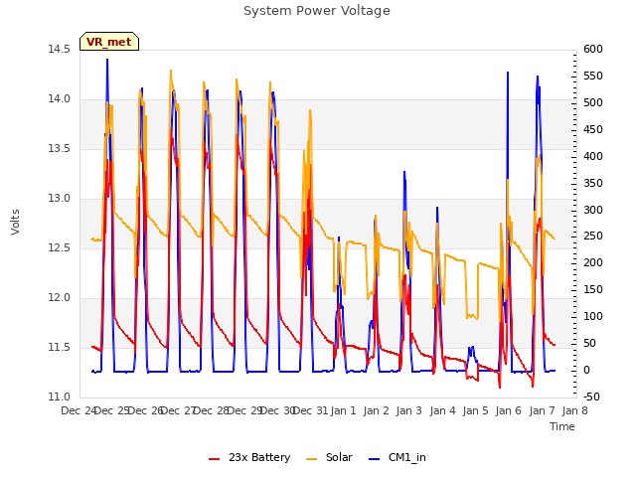This screenshot has width=636, height=477.
Task: Click the 12.0 left axis value
Action: click(x=60, y=298)
